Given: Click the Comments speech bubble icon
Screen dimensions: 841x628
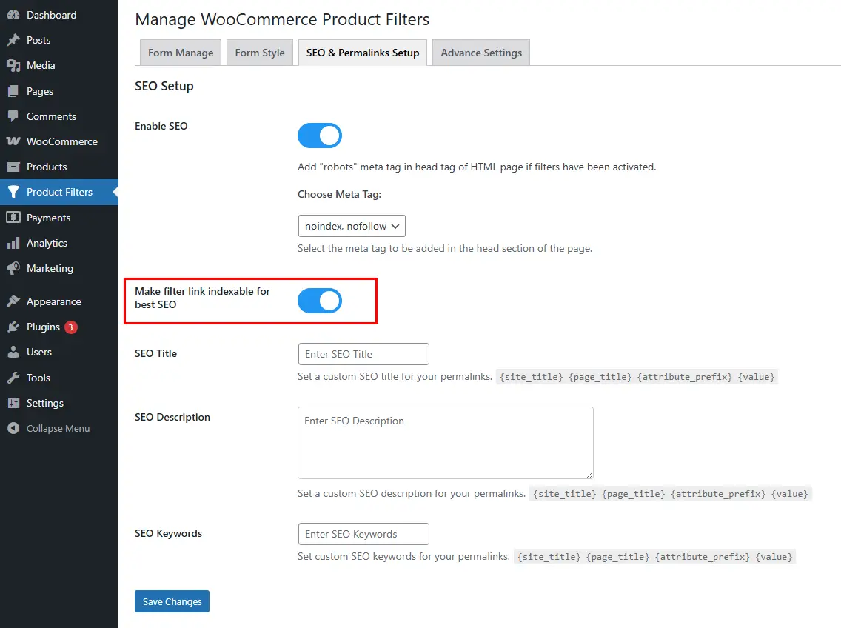Looking at the screenshot, I should 13,116.
